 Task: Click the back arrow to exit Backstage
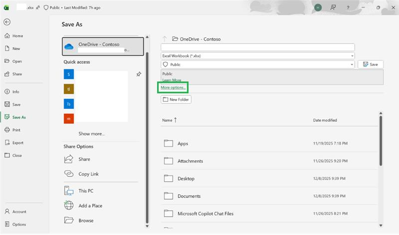7,22
